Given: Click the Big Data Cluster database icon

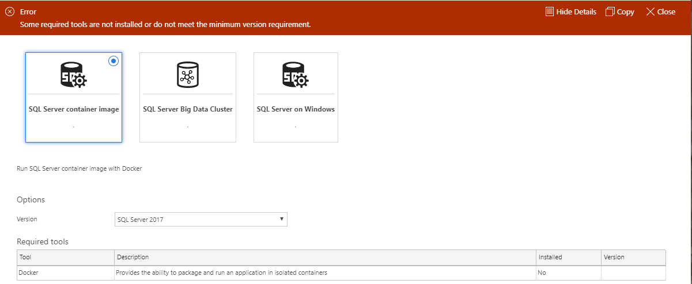Looking at the screenshot, I should pyautogui.click(x=187, y=75).
